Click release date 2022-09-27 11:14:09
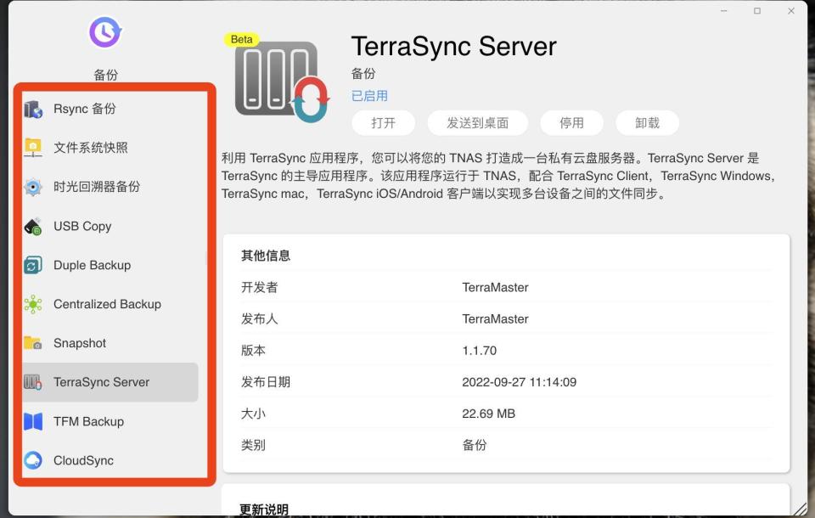Image resolution: width=815 pixels, height=518 pixels. coord(520,382)
